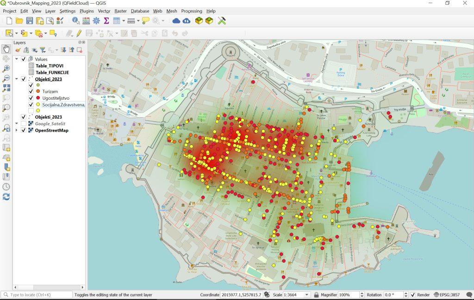Click the Refresh map icon
This screenshot has width=474, height=300.
6,197
